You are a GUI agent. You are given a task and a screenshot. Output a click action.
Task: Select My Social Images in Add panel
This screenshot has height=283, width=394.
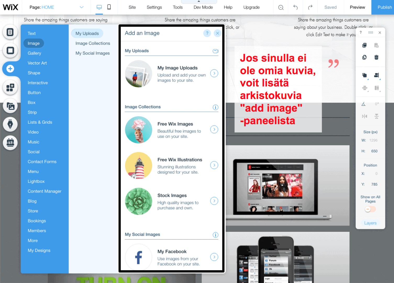coord(93,53)
